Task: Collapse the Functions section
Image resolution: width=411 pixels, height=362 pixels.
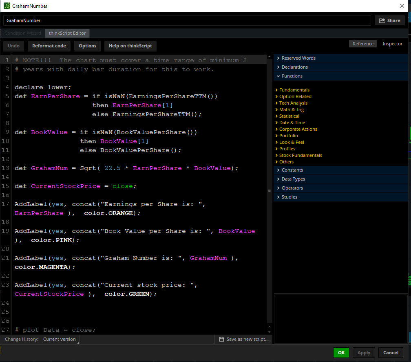Action: (x=292, y=76)
